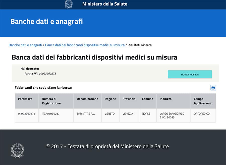This screenshot has width=226, height=165.
Task: Open the 'Banche dati e anagrafi' breadcrumb link
Action: 25,45
